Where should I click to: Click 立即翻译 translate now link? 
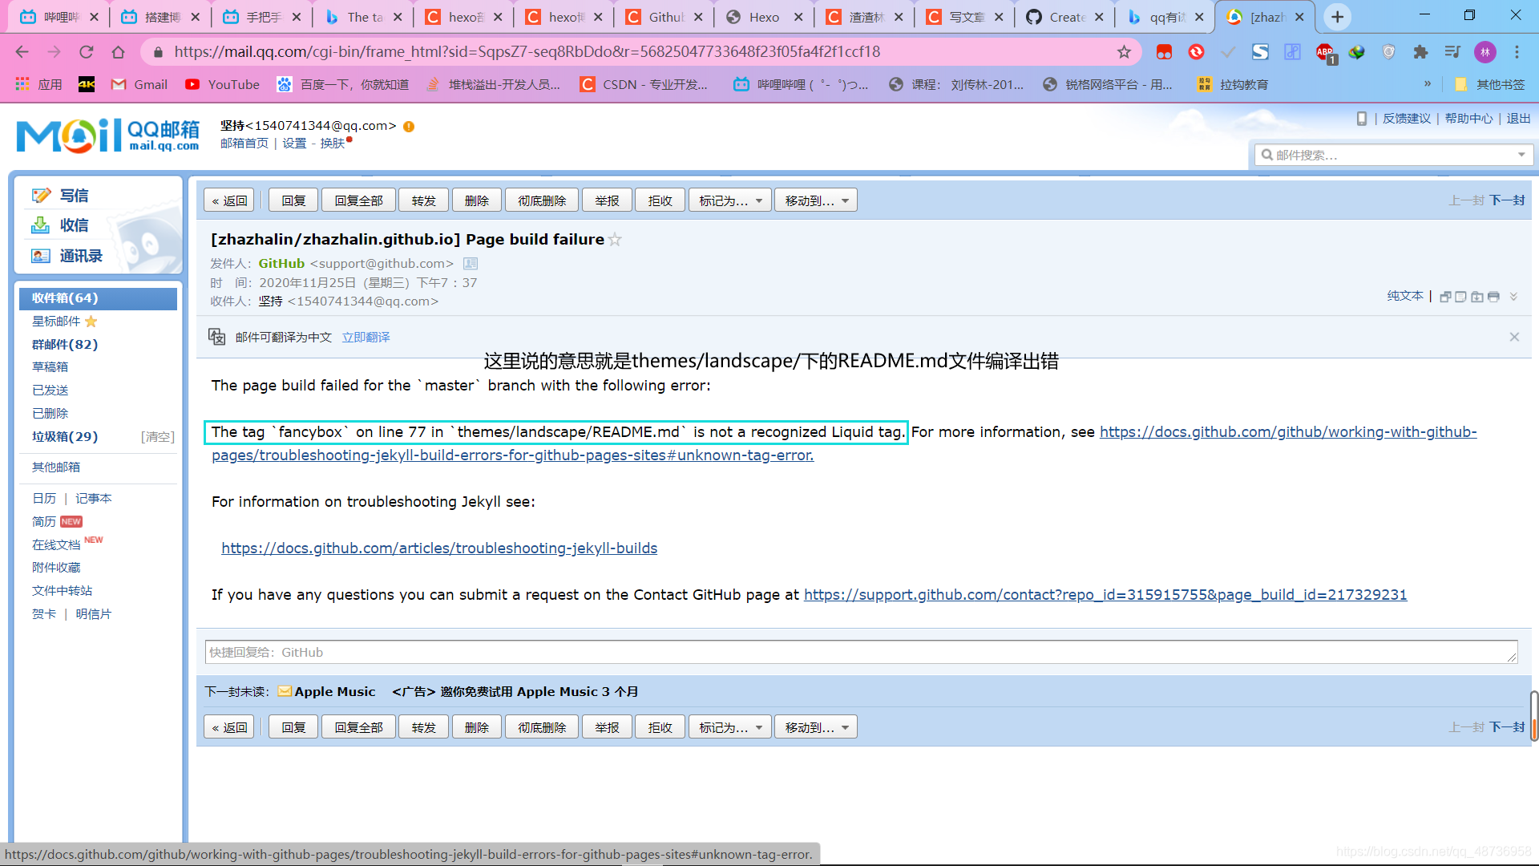click(366, 338)
